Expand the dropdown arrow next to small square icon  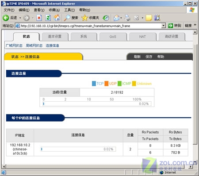pos(142,18)
